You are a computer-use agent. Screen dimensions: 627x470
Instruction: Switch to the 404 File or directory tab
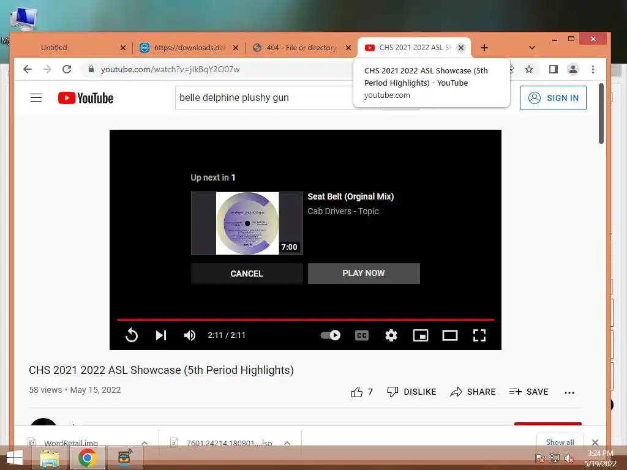click(x=301, y=48)
